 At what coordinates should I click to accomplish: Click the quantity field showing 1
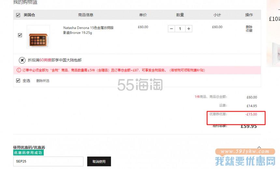[180, 29]
